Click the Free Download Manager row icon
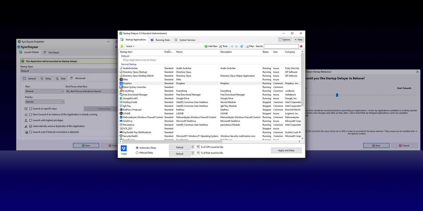 point(121,94)
